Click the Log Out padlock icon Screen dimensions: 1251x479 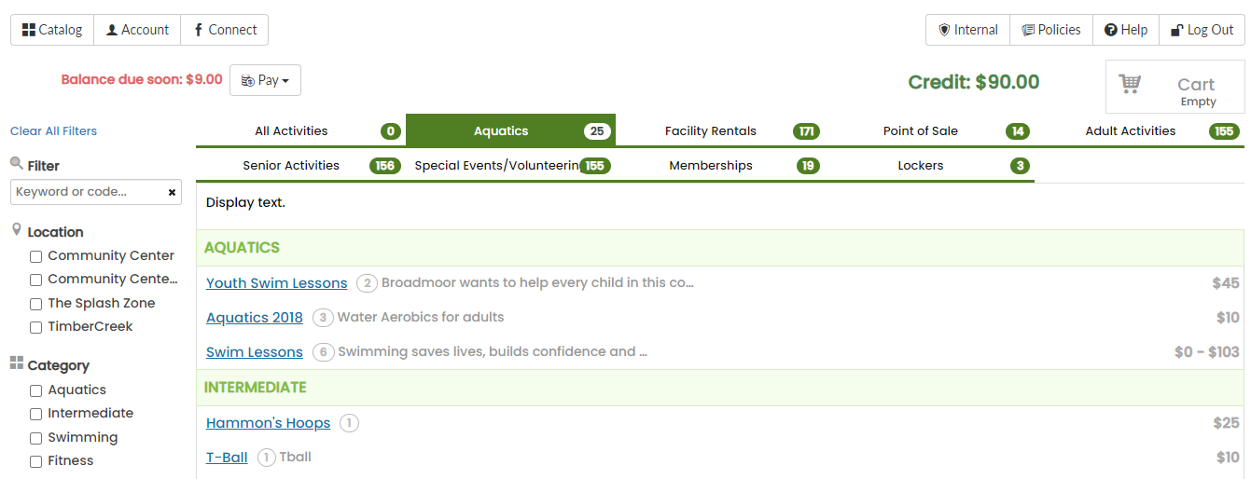coord(1177,30)
